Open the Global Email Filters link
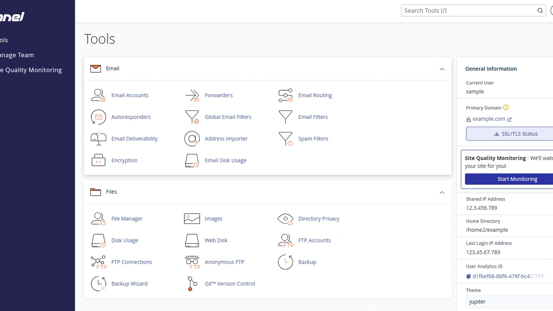This screenshot has width=553, height=311. (x=228, y=117)
